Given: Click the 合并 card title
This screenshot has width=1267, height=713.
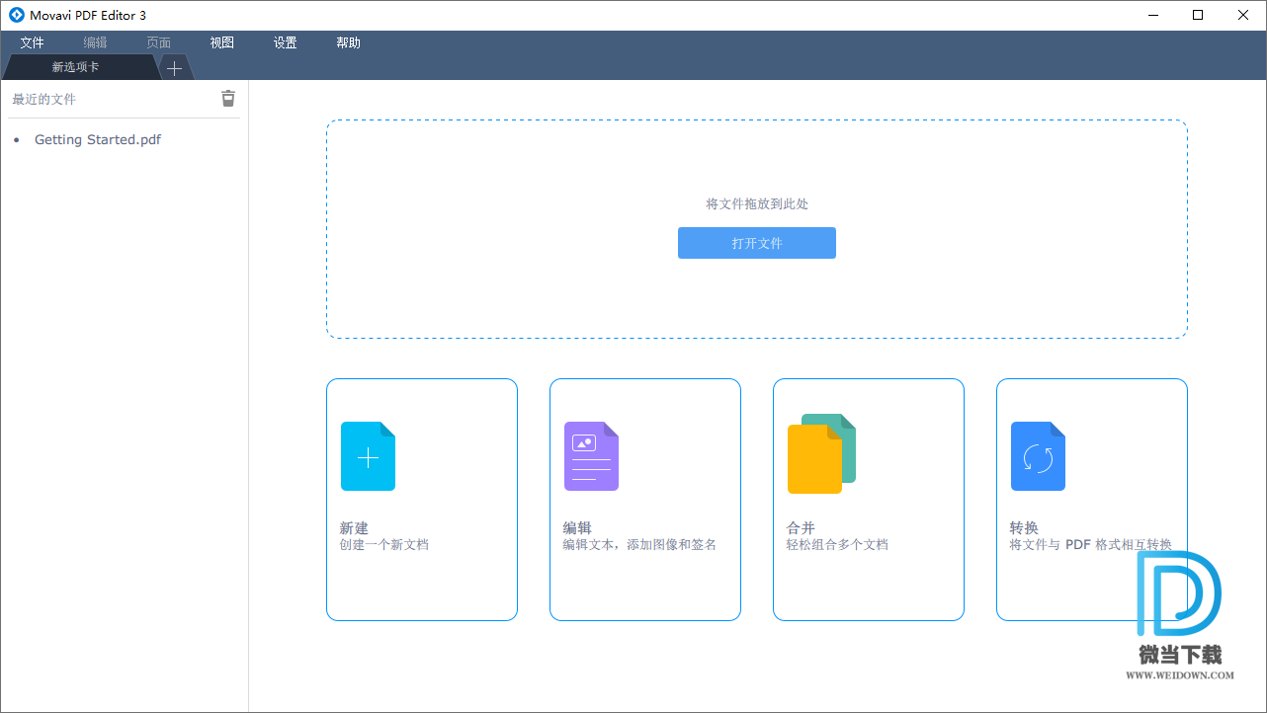Looking at the screenshot, I should point(801,528).
